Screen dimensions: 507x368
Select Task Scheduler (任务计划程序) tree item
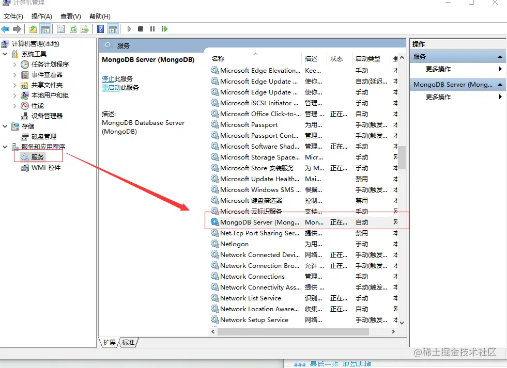click(x=50, y=64)
